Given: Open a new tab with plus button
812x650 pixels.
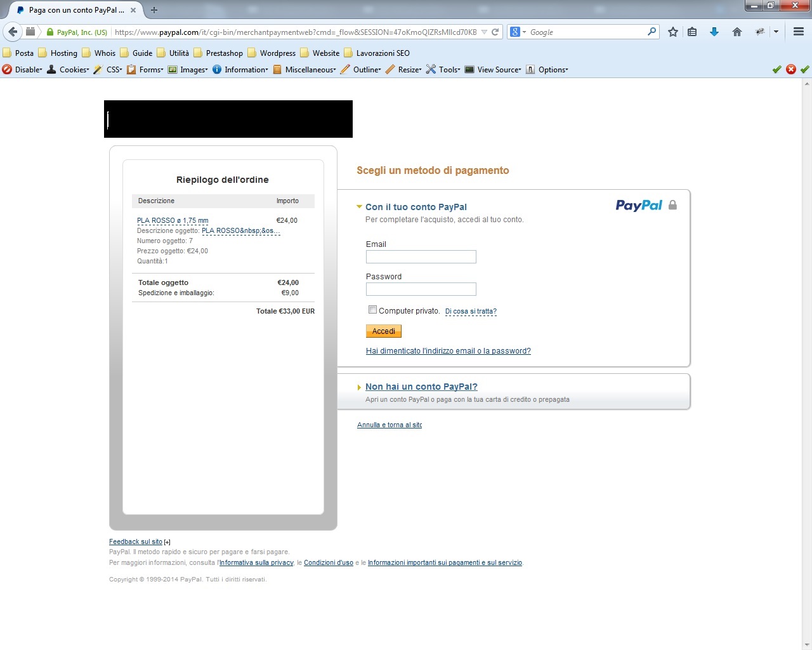Looking at the screenshot, I should tap(154, 10).
